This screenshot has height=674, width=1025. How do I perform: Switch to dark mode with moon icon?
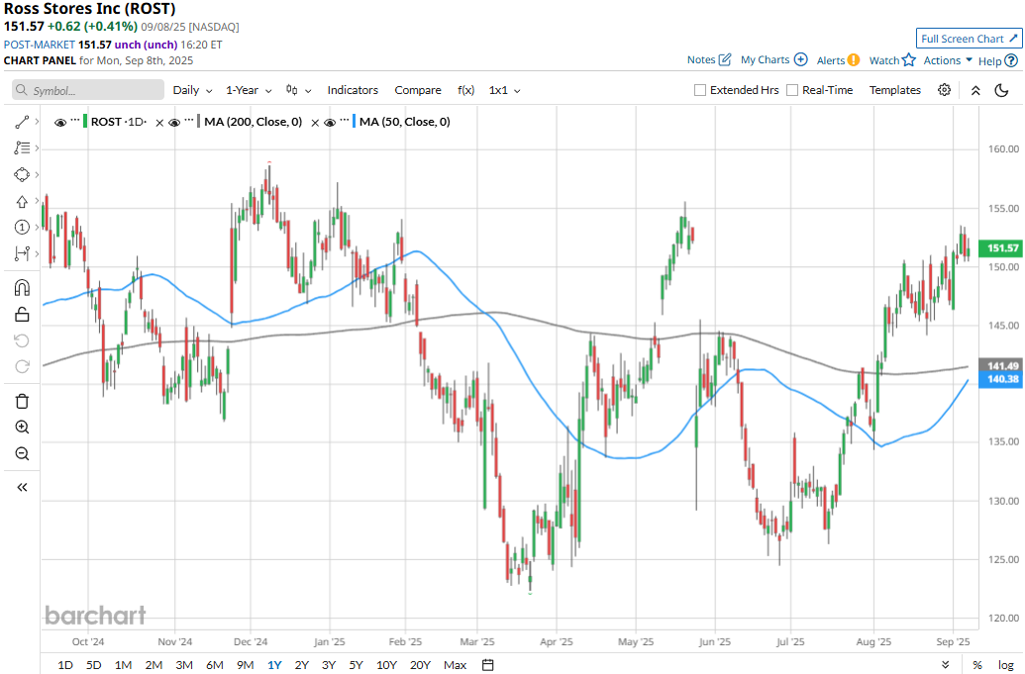[1001, 90]
